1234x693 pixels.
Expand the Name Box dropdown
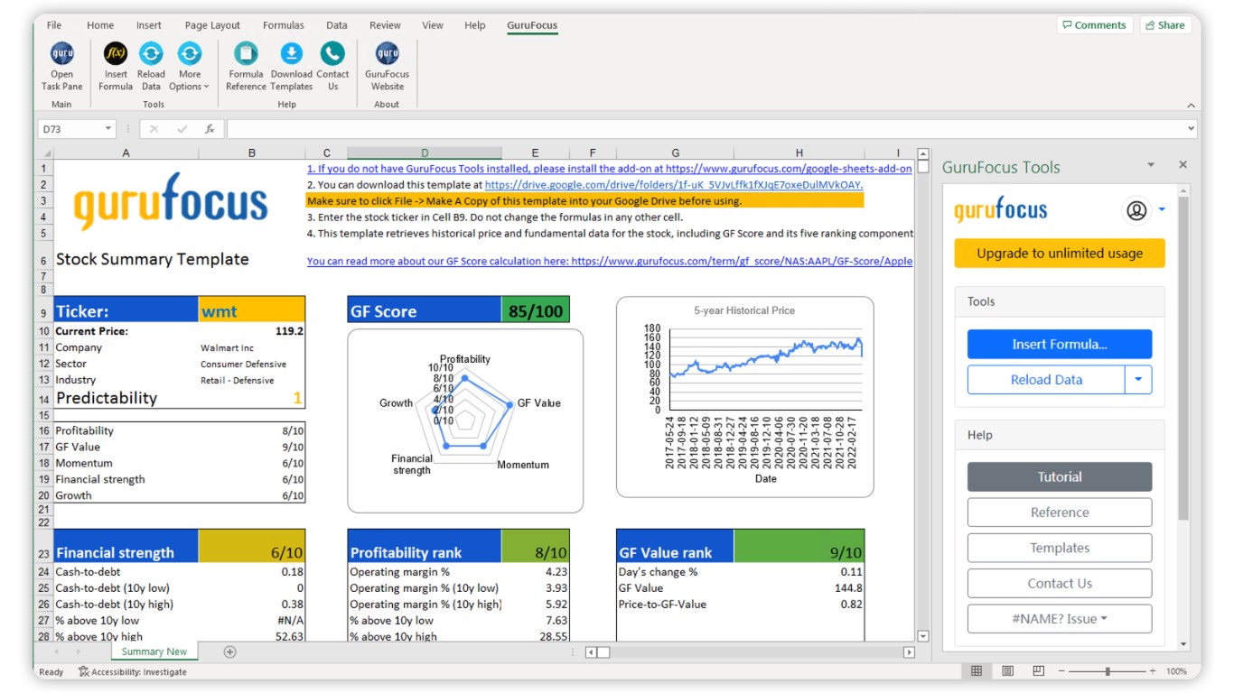[x=108, y=129]
